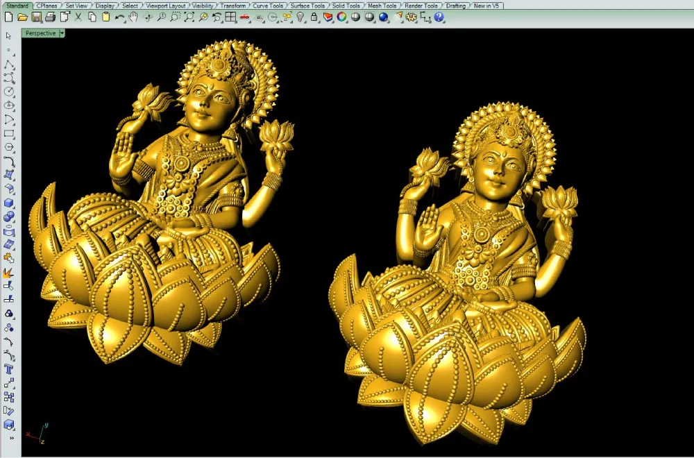Open the color wheel Object Properties icon
The width and height of the screenshot is (694, 458).
point(341,17)
